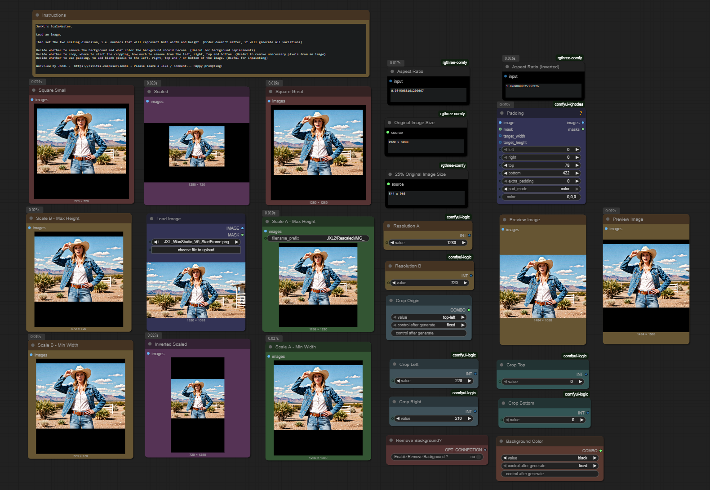Select the Load Image preview thumbnail
Screen dimensions: 710x490
point(196,290)
